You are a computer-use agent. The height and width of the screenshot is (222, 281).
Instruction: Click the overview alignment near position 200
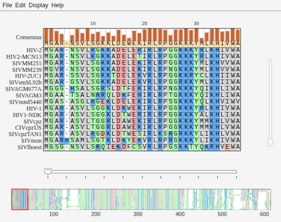(x=96, y=199)
